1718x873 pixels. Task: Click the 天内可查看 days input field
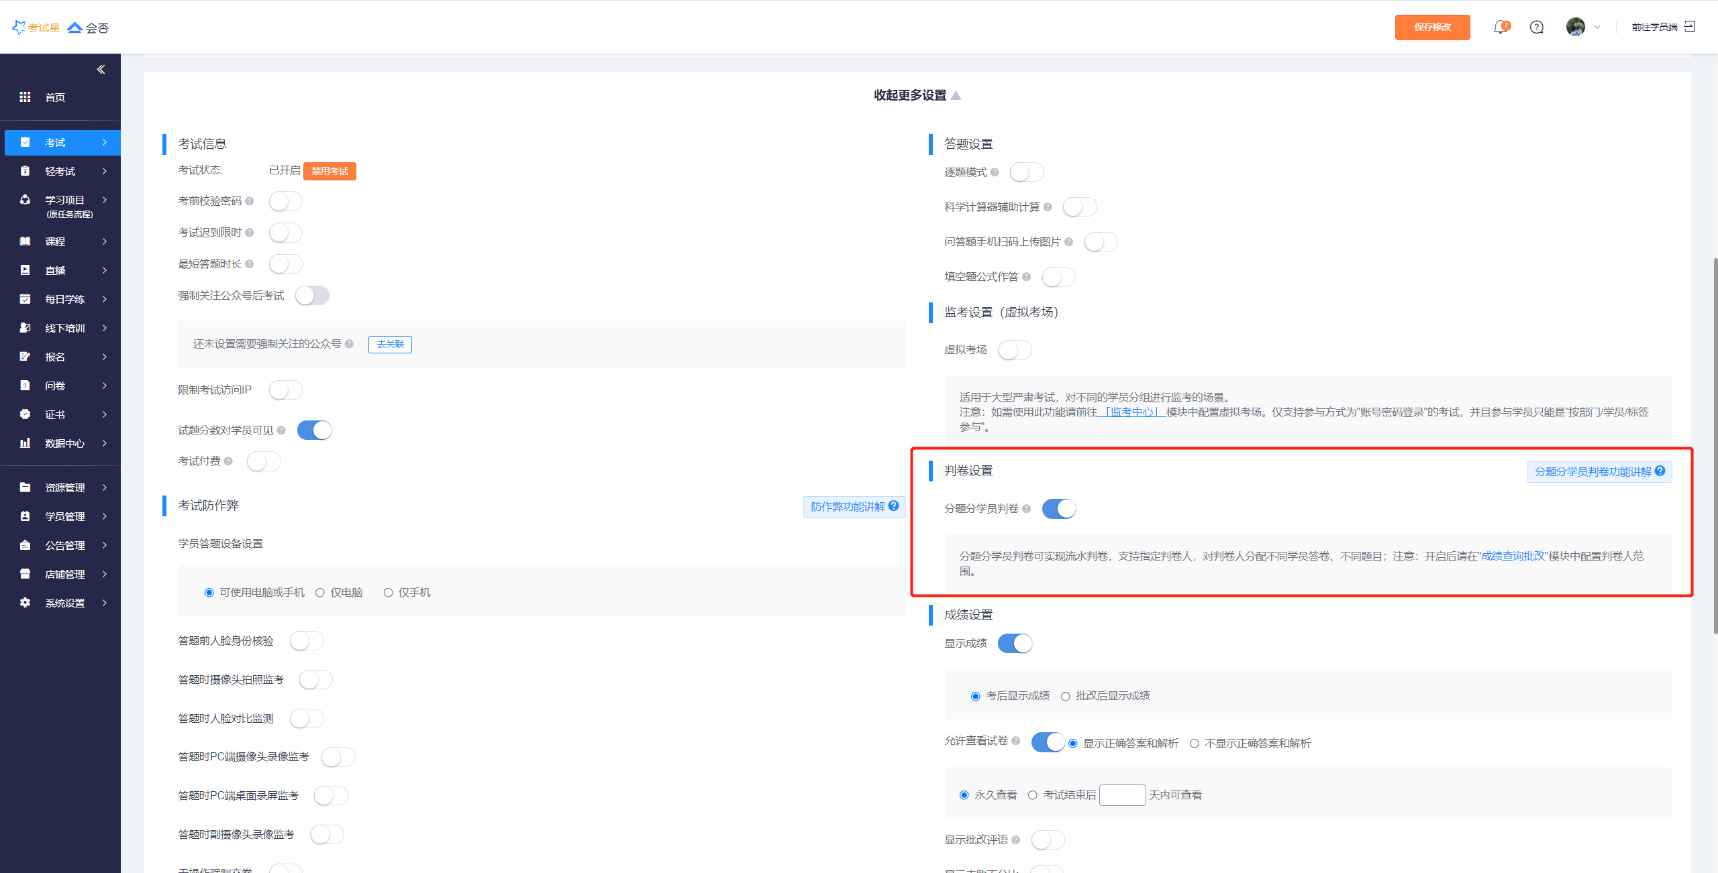pos(1122,795)
